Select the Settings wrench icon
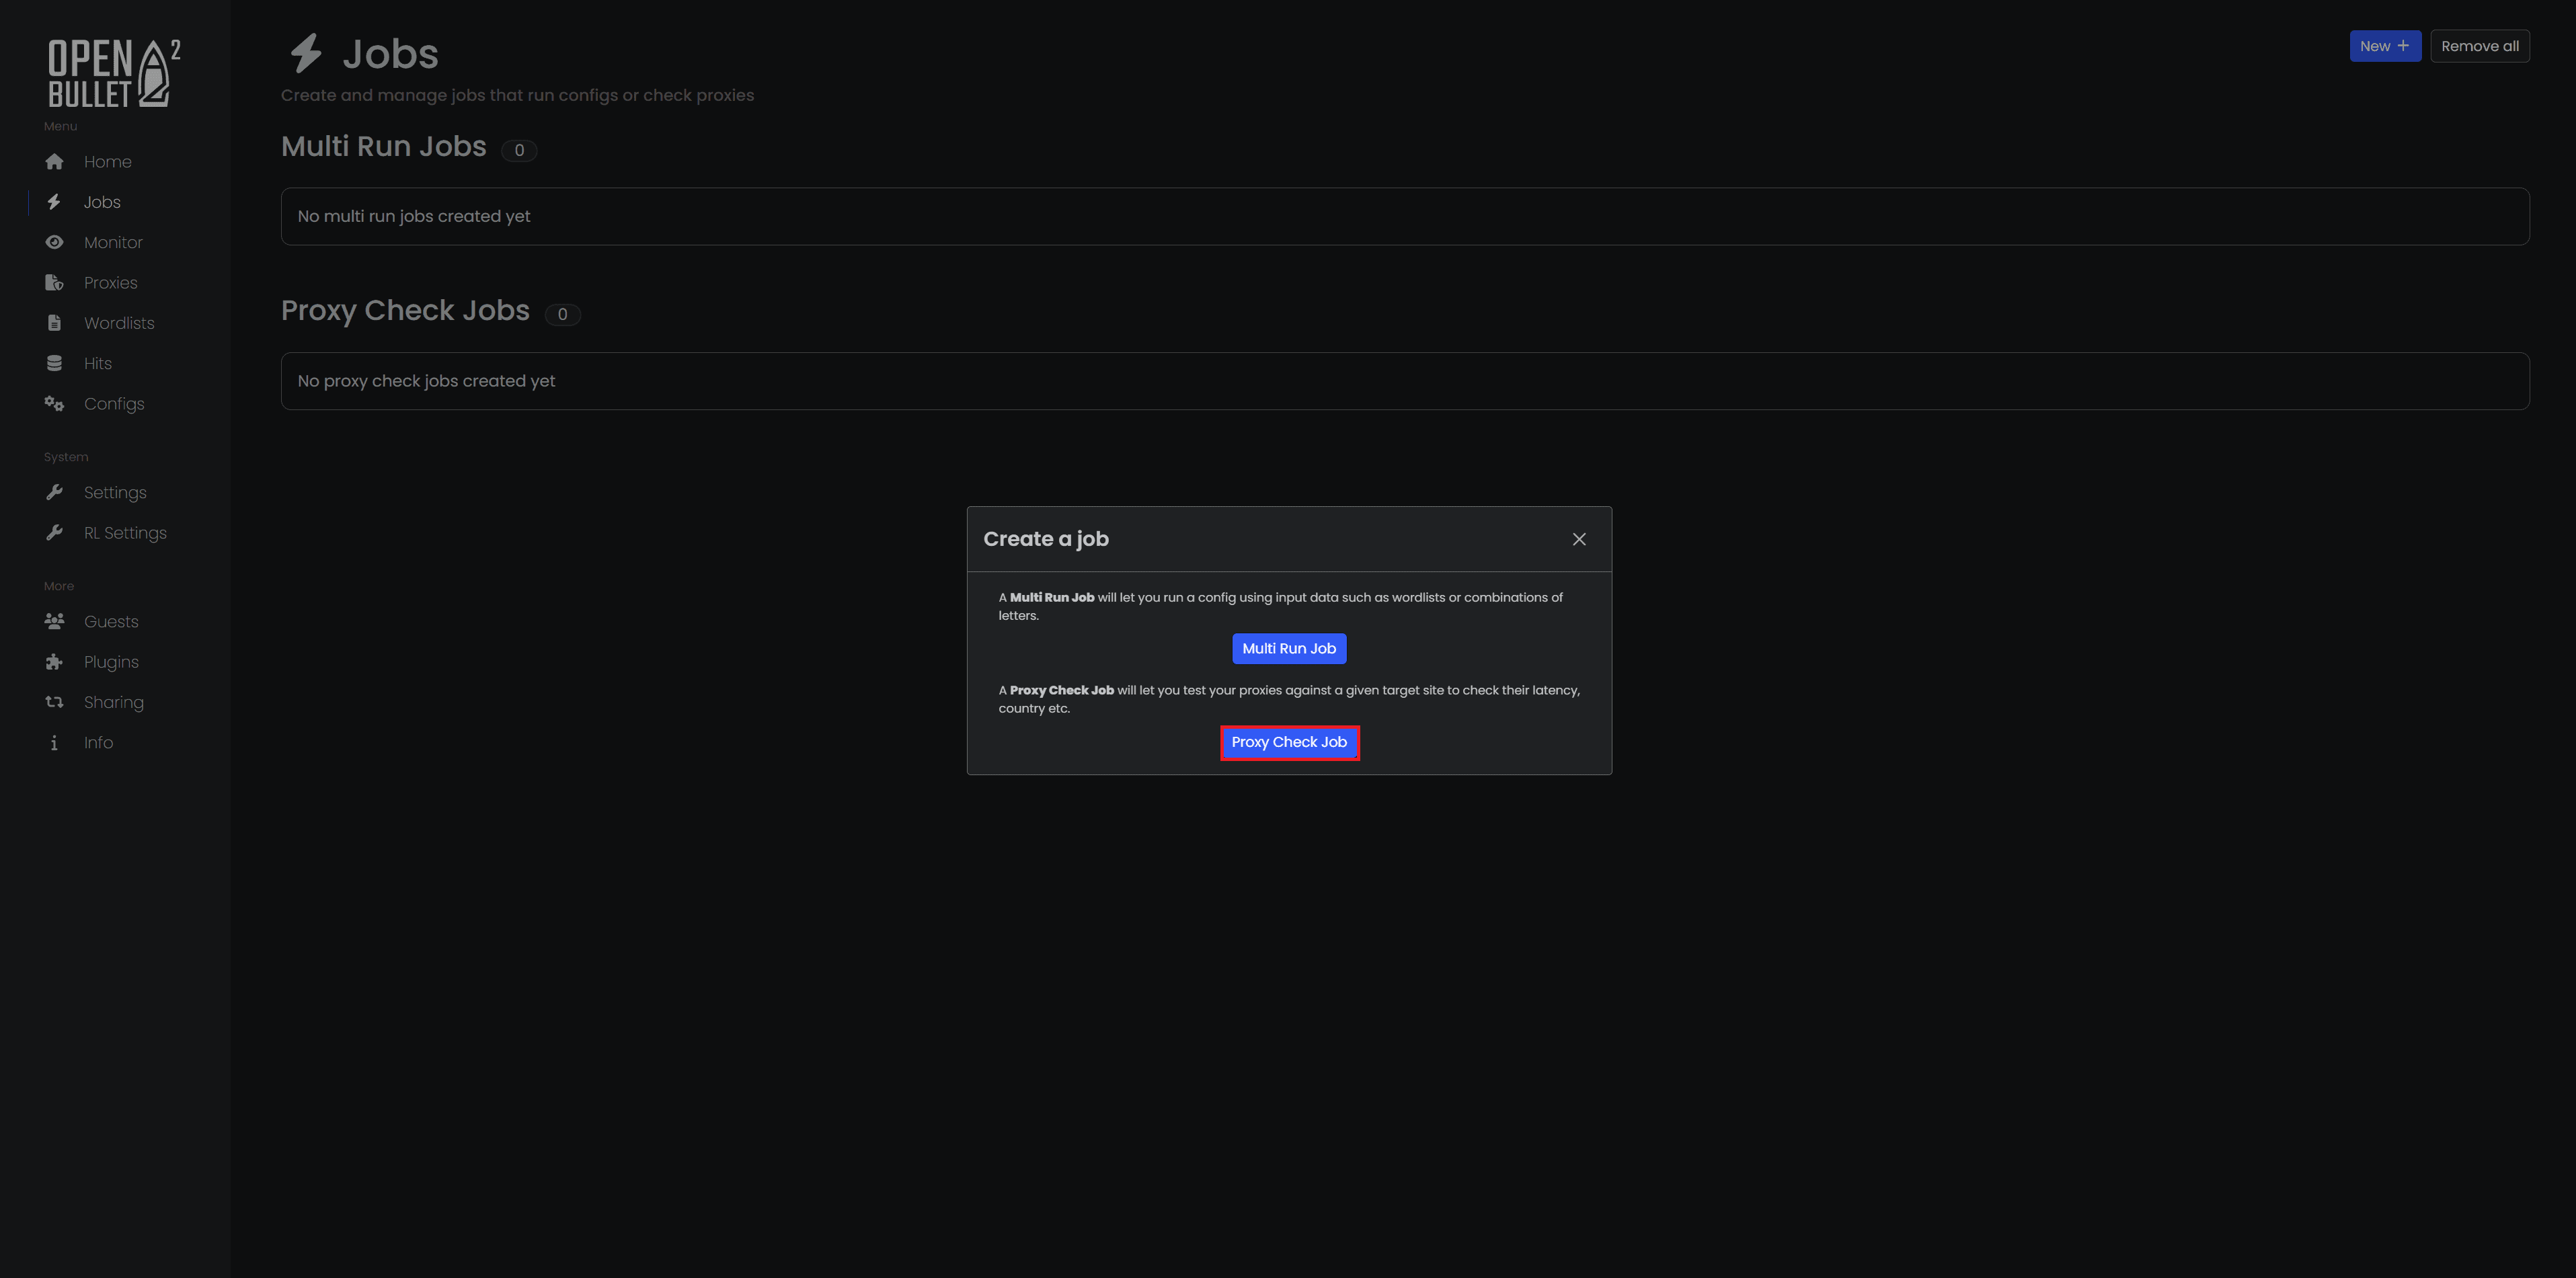Screen dimensions: 2576x1278 (54, 492)
